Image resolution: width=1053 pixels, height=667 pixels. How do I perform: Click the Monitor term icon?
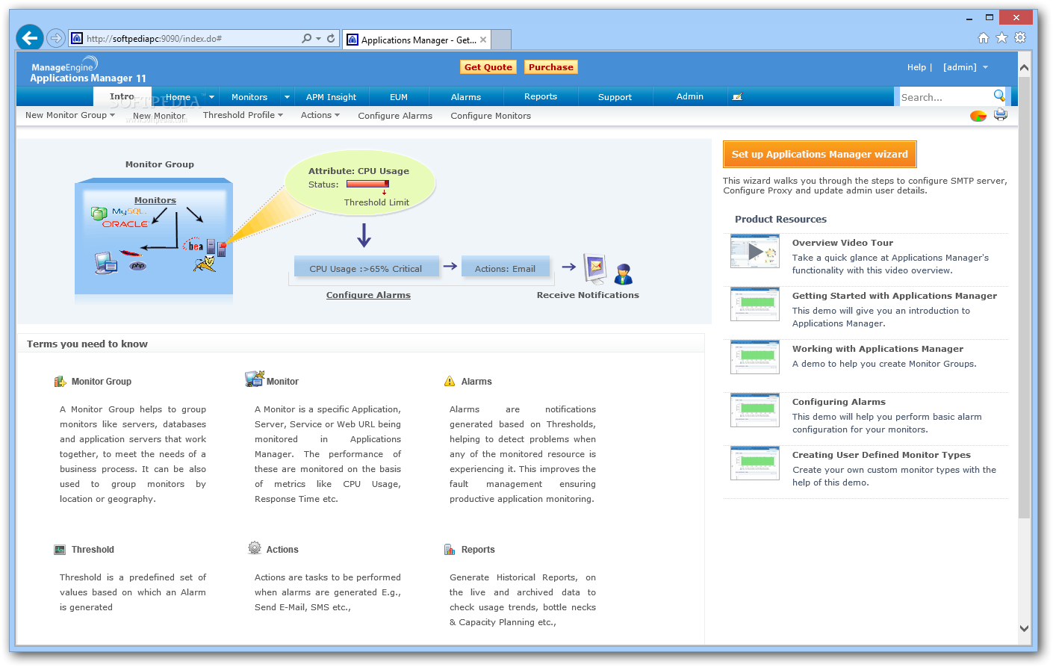pos(254,379)
